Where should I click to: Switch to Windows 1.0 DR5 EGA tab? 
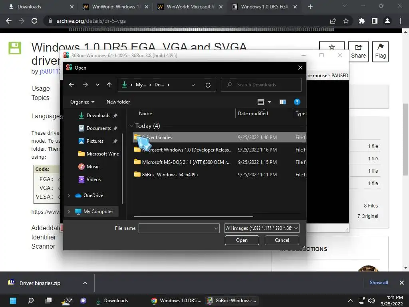[264, 7]
